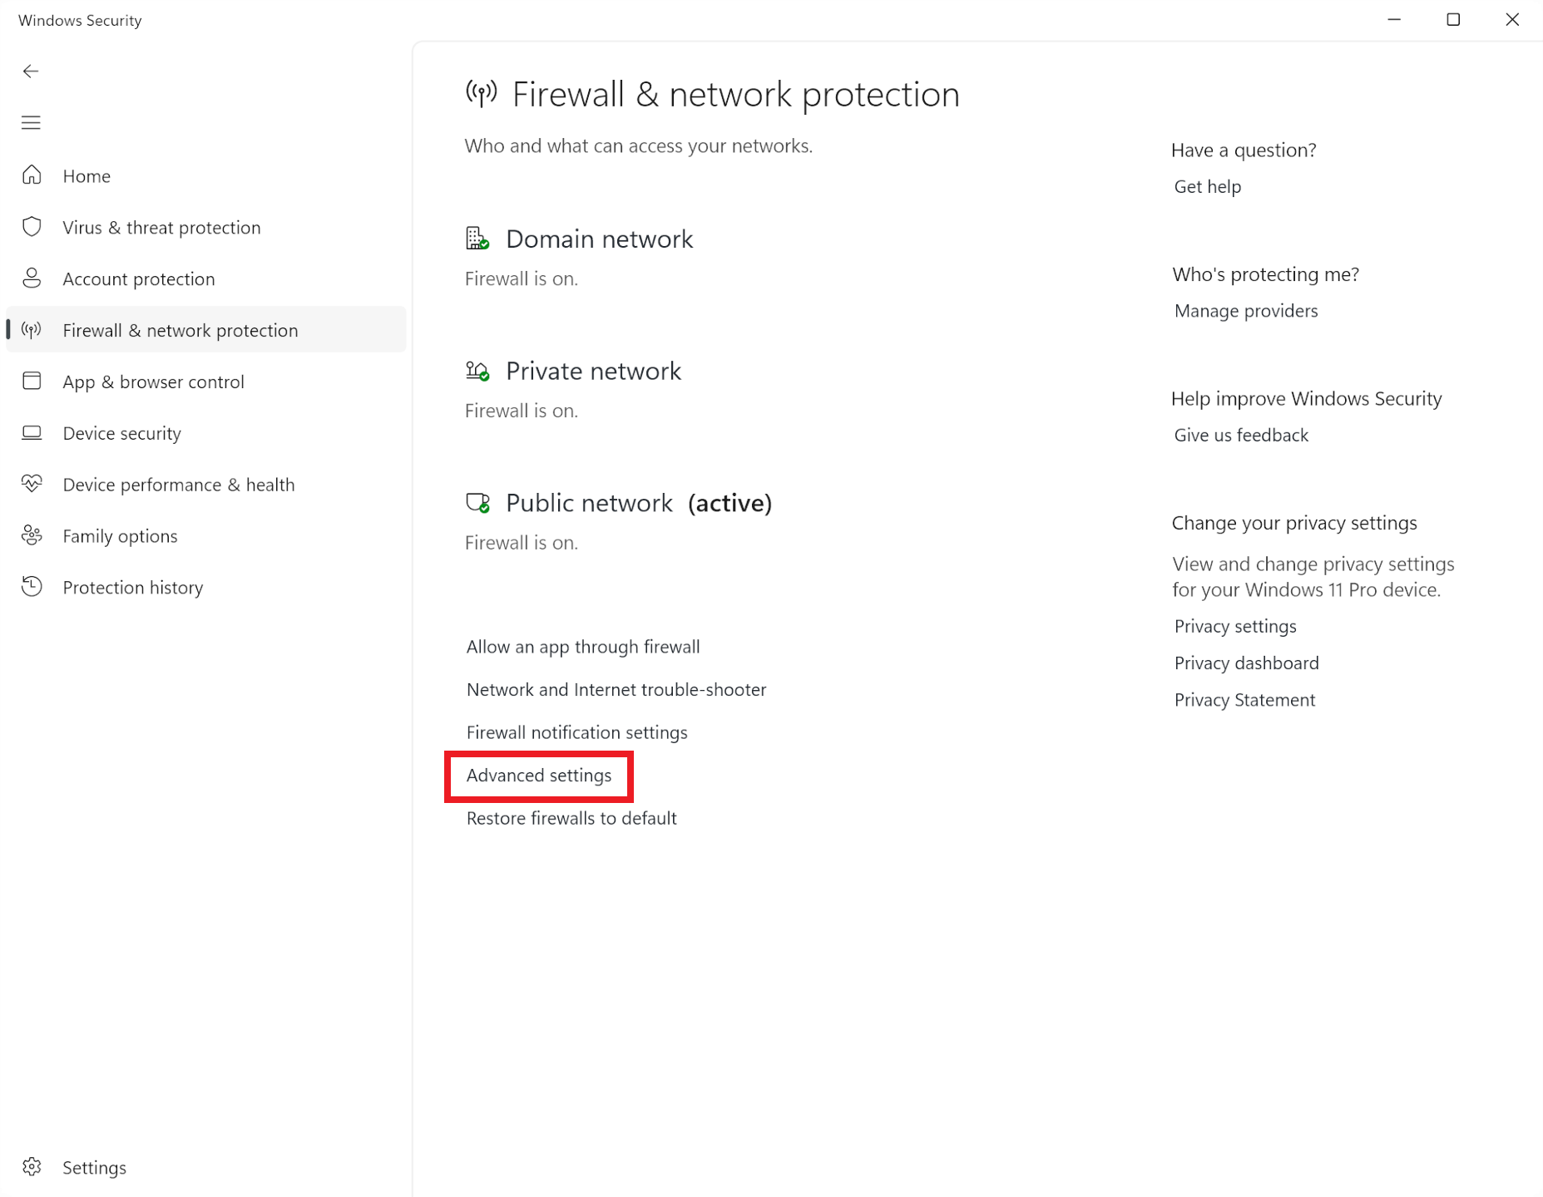1543x1197 pixels.
Task: Click the Family options people icon
Action: (32, 535)
